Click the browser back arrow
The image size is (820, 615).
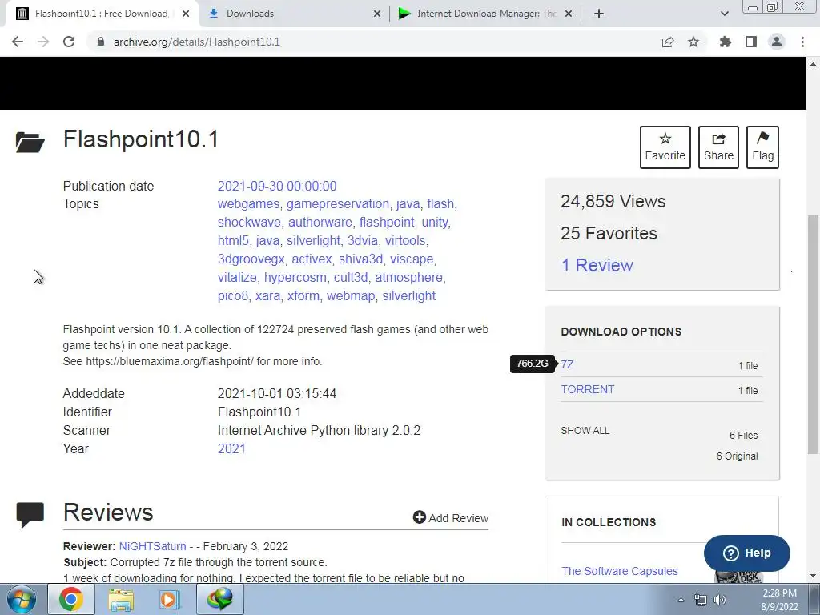pyautogui.click(x=18, y=42)
